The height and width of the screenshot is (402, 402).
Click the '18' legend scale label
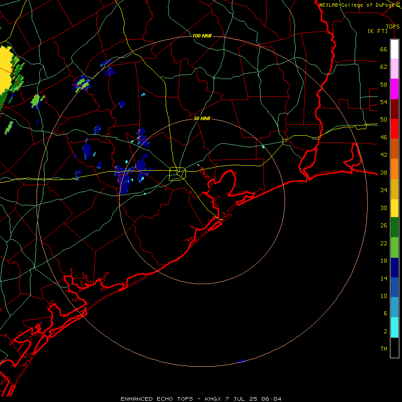384,261
